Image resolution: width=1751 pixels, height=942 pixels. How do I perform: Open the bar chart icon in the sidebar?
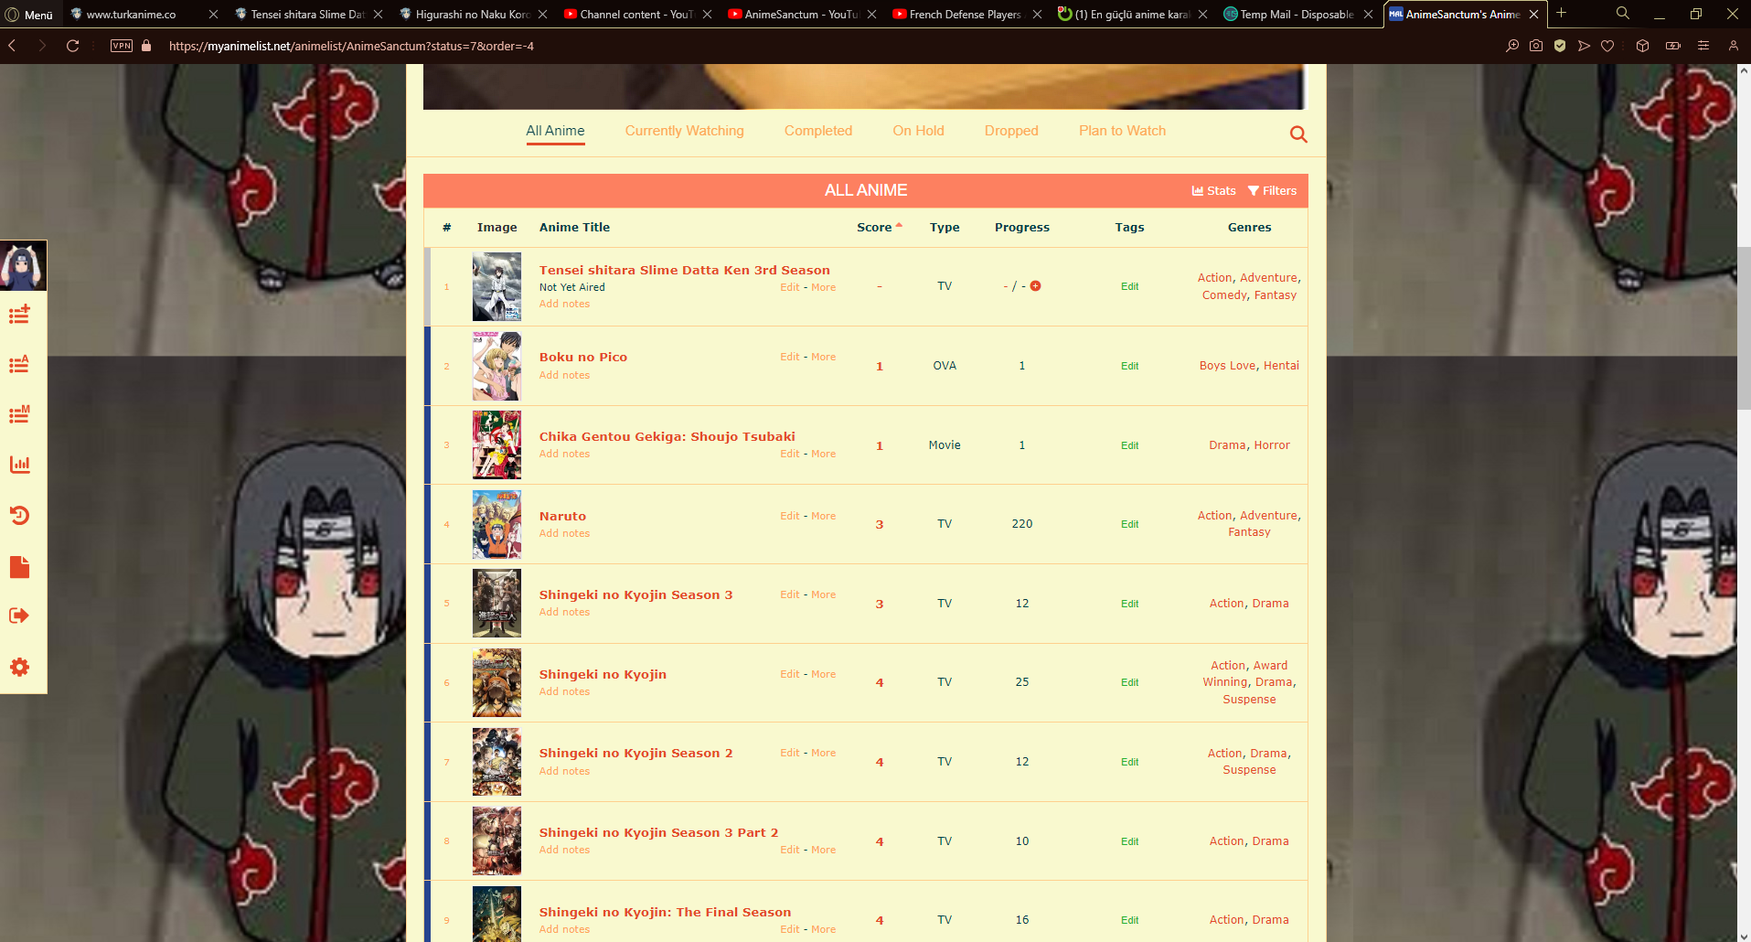(x=19, y=465)
